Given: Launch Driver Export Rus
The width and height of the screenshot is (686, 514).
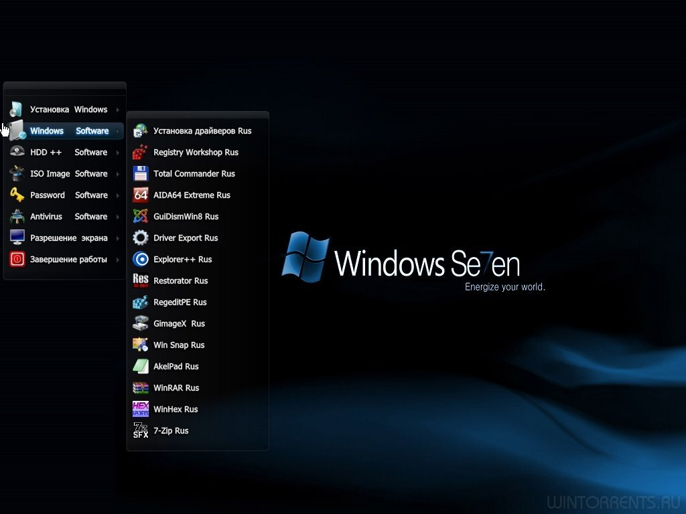Looking at the screenshot, I should pyautogui.click(x=198, y=238).
